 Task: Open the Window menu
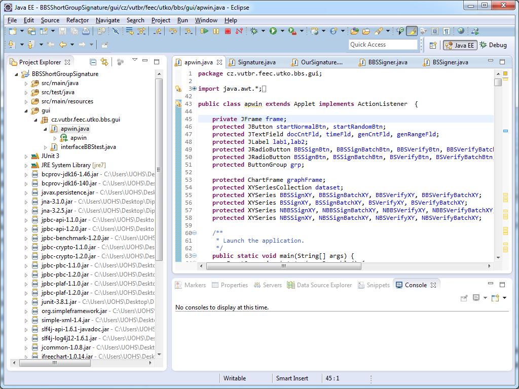click(x=206, y=20)
